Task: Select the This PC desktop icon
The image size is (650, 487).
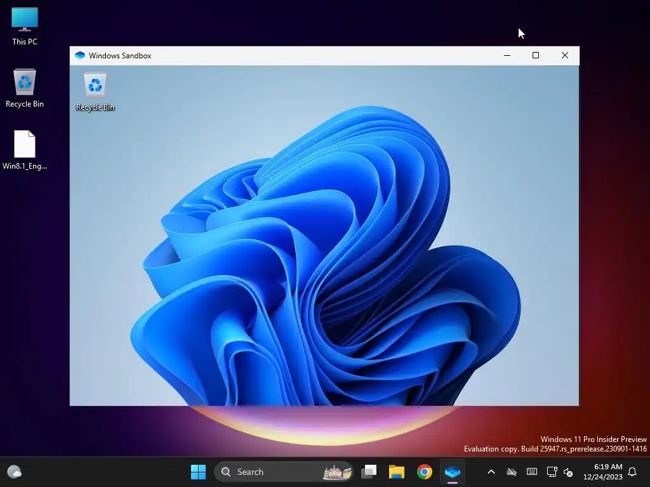Action: tap(25, 25)
